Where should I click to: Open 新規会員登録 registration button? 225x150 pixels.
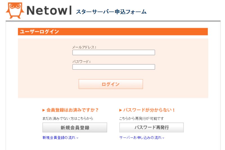click(75, 128)
